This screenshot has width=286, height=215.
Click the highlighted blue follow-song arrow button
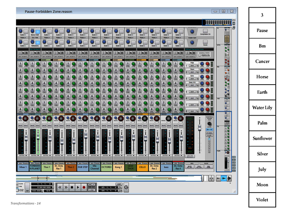224,178
